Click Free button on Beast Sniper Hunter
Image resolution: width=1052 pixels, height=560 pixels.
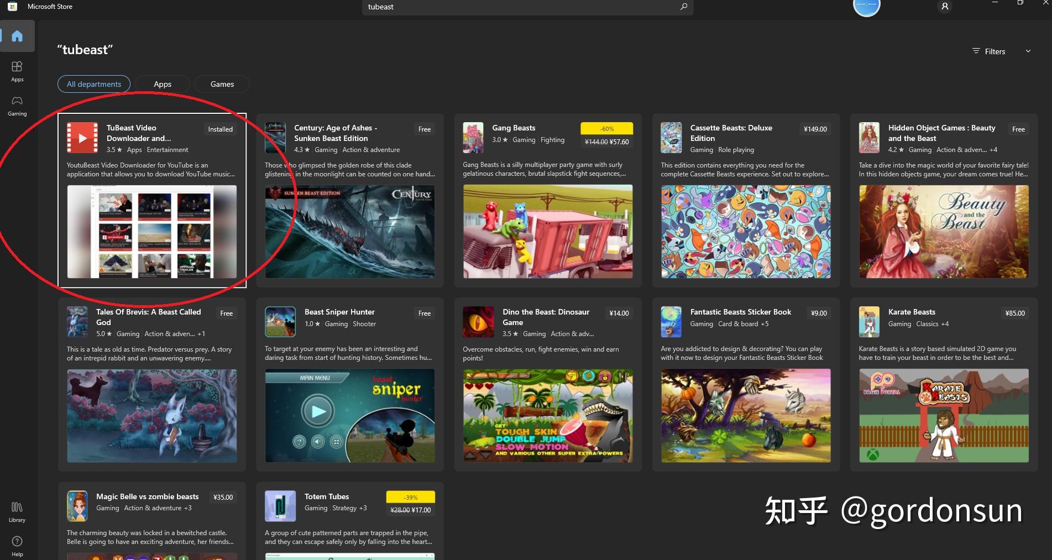pos(425,313)
